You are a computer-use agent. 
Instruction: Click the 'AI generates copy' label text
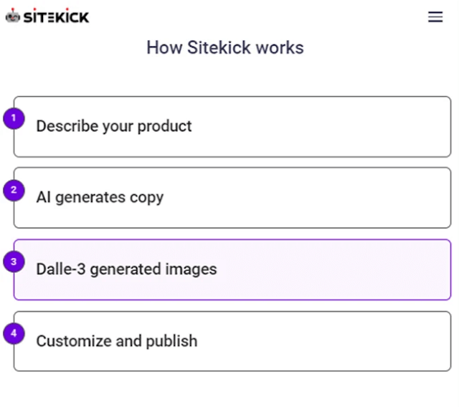(100, 197)
